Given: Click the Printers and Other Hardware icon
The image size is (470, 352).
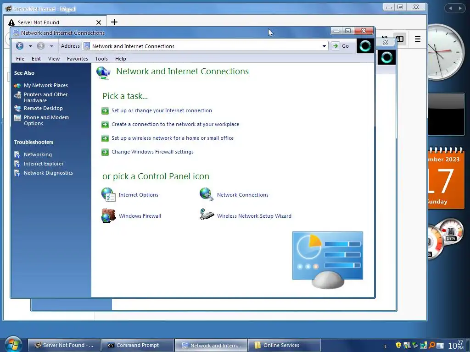Looking at the screenshot, I should click(x=17, y=95).
